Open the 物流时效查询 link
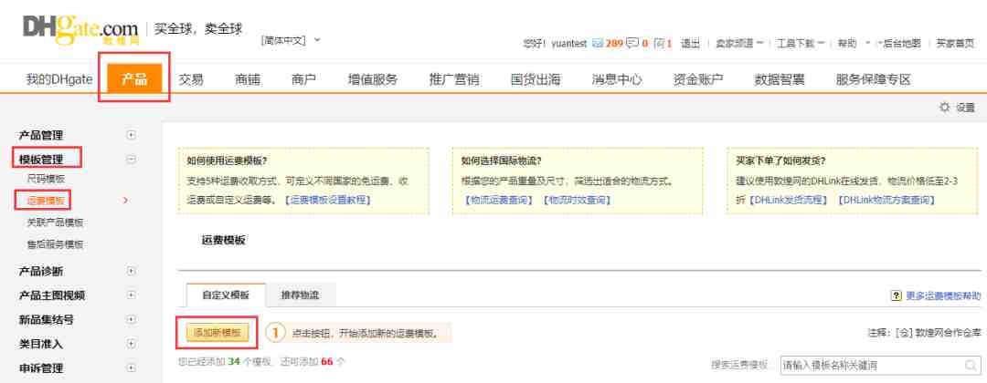 click(577, 200)
